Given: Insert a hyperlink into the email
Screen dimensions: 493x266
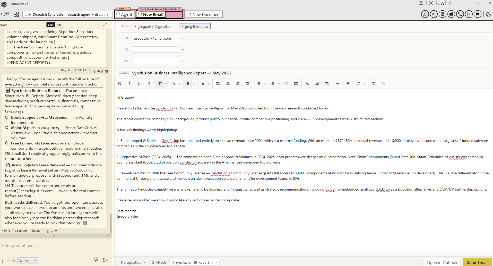Looking at the screenshot, I should [x=307, y=84].
